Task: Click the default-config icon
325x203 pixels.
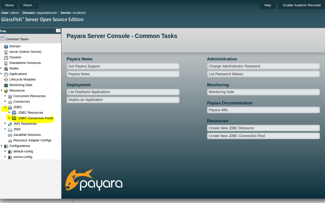Action: click(x=10, y=152)
